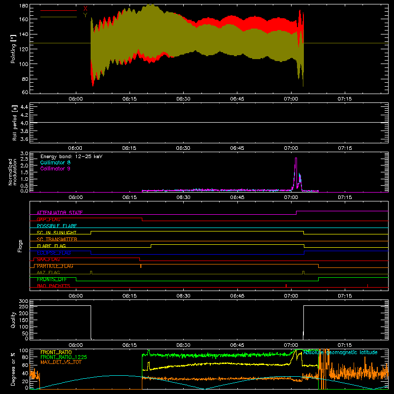Click the 06:30 time label under the Pointing panel
394x394 pixels.
click(183, 99)
